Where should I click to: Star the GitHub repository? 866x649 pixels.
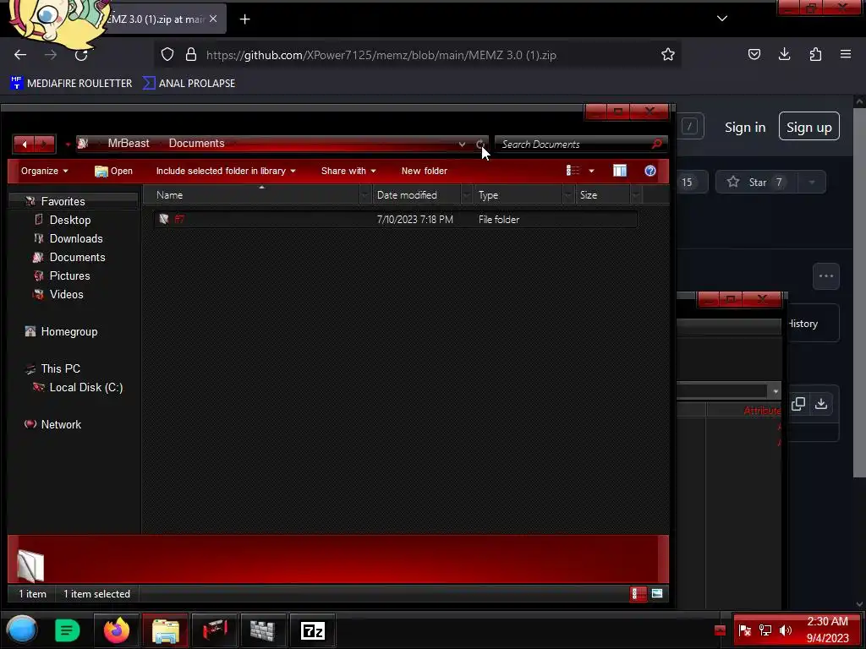click(x=755, y=183)
